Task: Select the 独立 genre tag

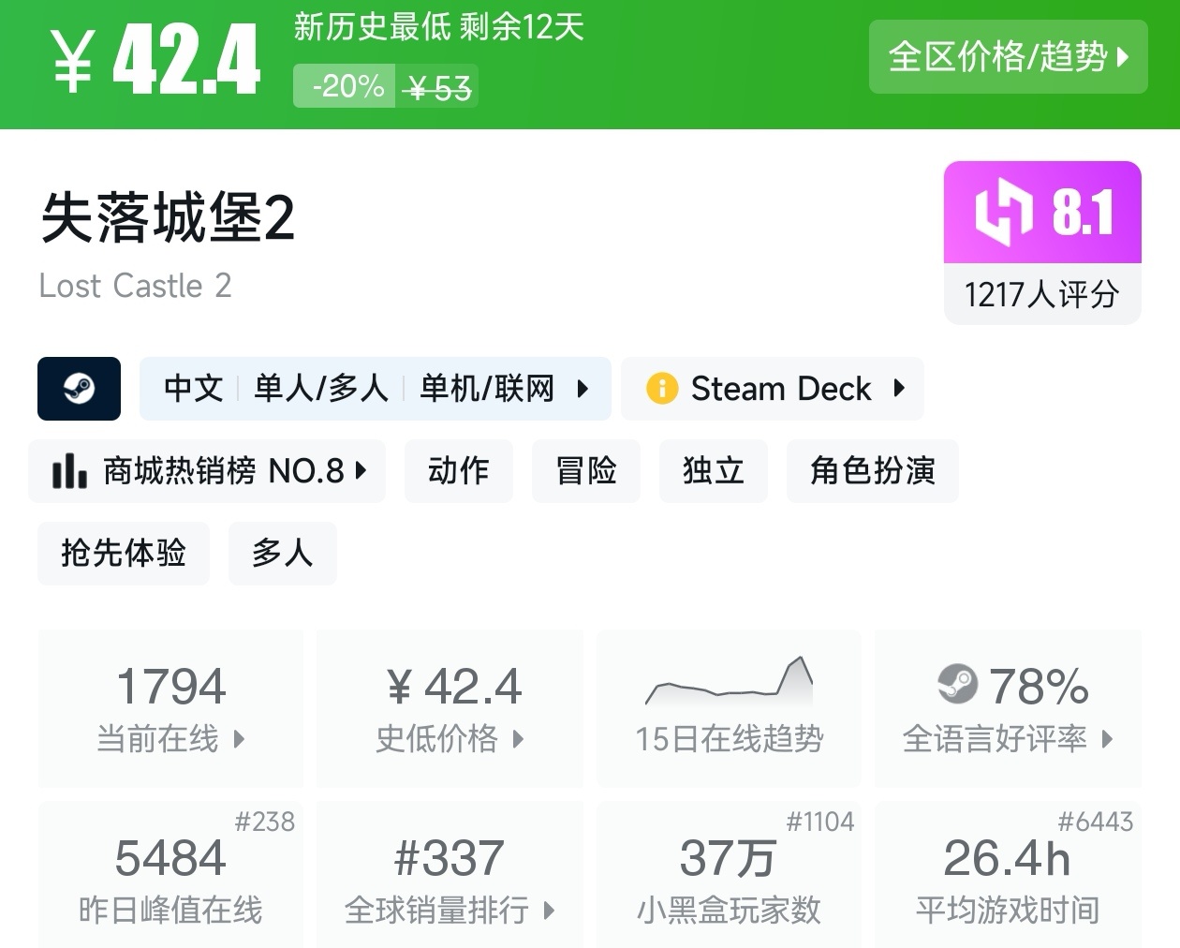Action: [714, 471]
